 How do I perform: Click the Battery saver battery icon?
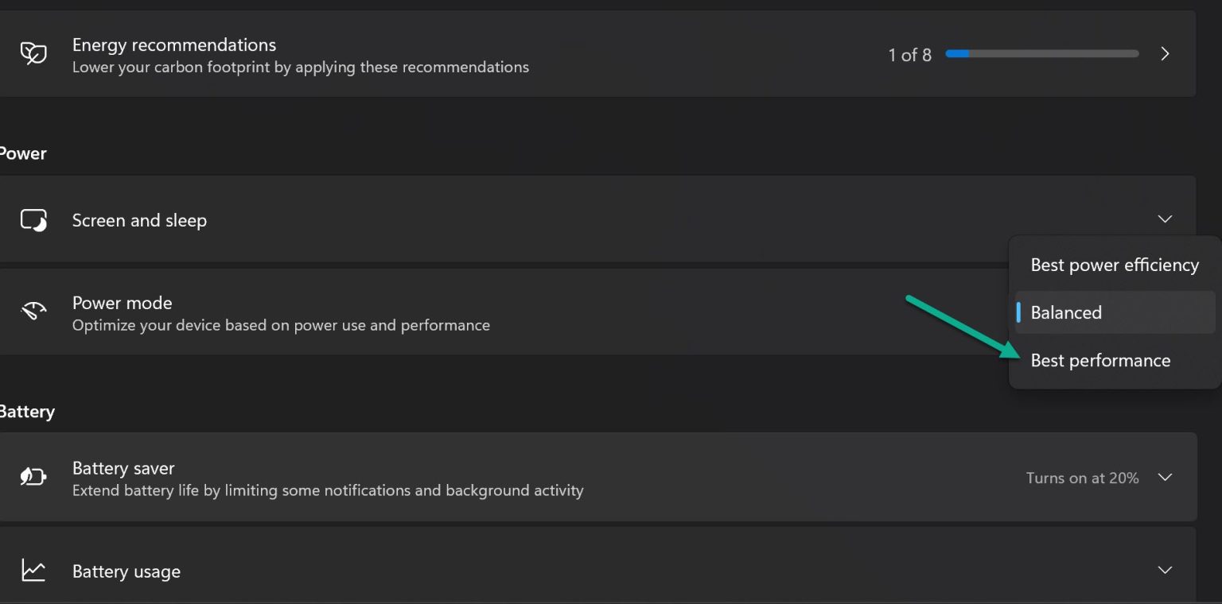click(33, 477)
